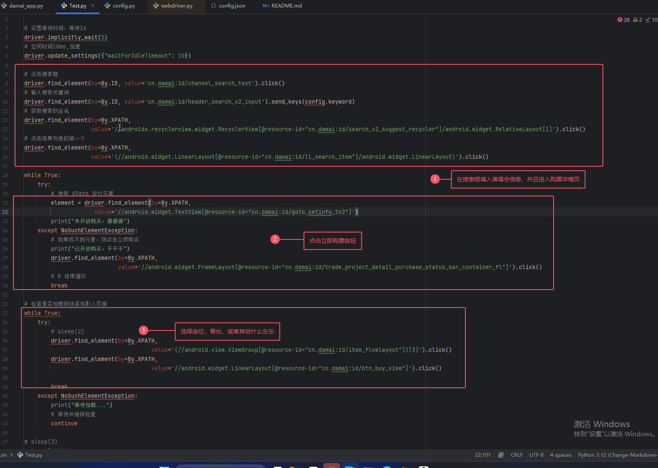Image resolution: width=658 pixels, height=468 pixels.
Task: Open the CRLF line separator selector
Action: [517, 455]
